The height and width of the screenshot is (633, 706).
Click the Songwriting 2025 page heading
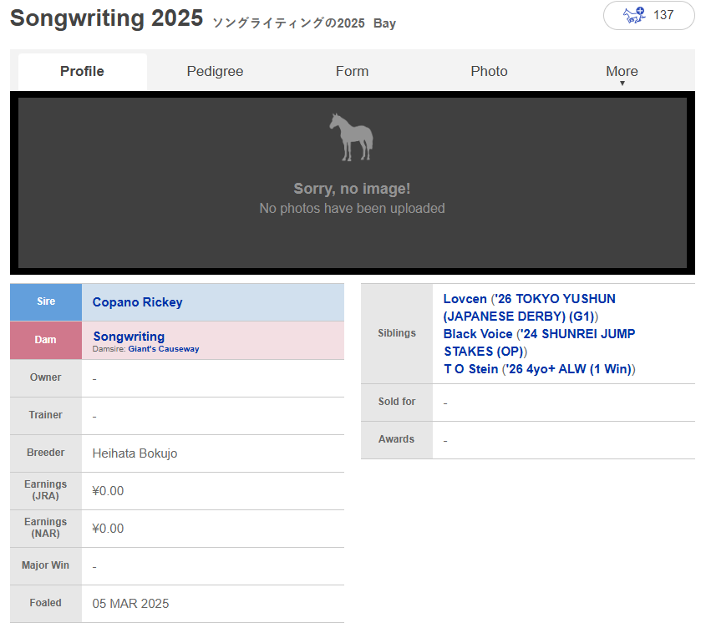pyautogui.click(x=106, y=18)
